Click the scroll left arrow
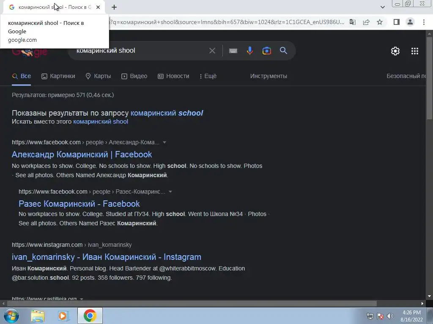Image resolution: width=433 pixels, height=324 pixels. [3, 304]
